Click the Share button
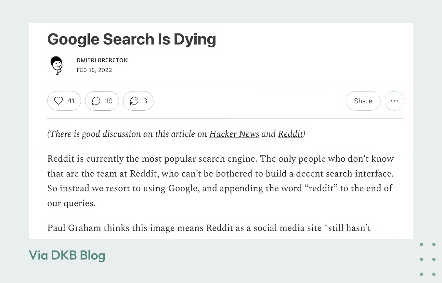Screen dimensions: 442x283 pos(363,101)
